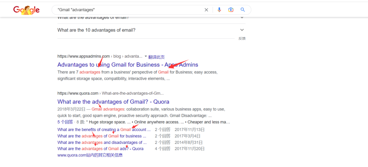Screen dimensions: 368x167
Task: Open "Advantages to using Gmail for Business" result
Action: (128, 65)
